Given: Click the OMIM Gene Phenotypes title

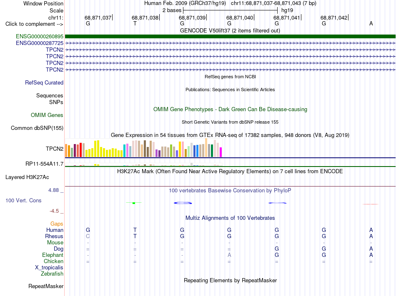Looking at the screenshot, I should [x=231, y=109].
